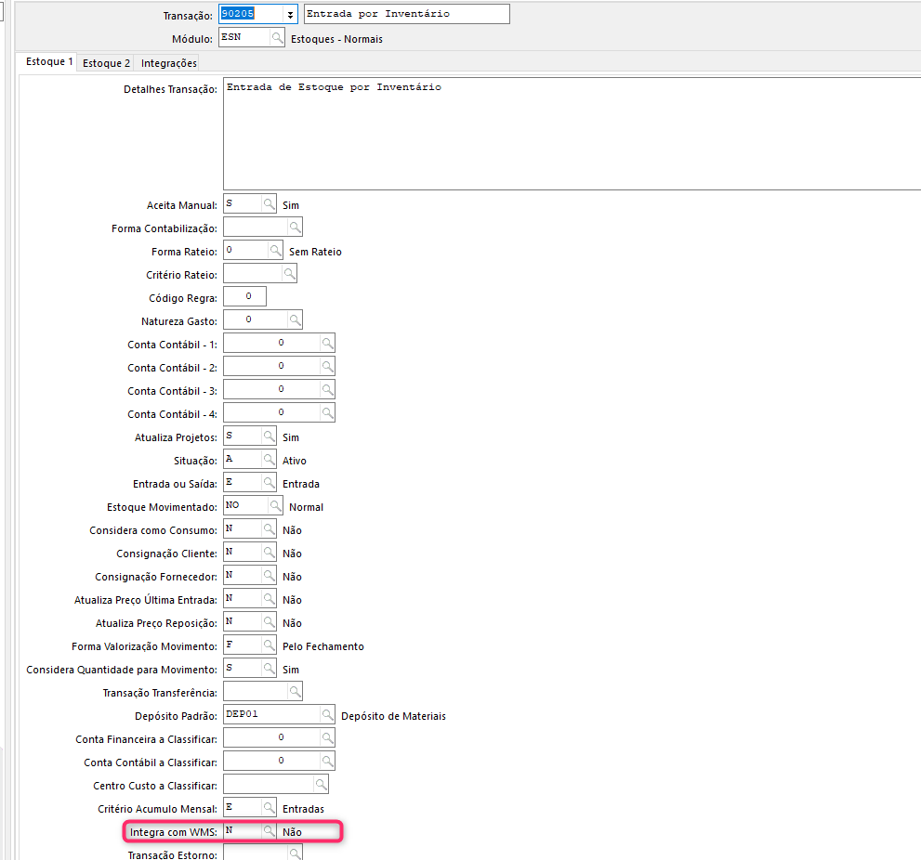Open lookup for Centro Custo a Classificar
Screen dimensions: 921x860
pyautogui.click(x=322, y=784)
